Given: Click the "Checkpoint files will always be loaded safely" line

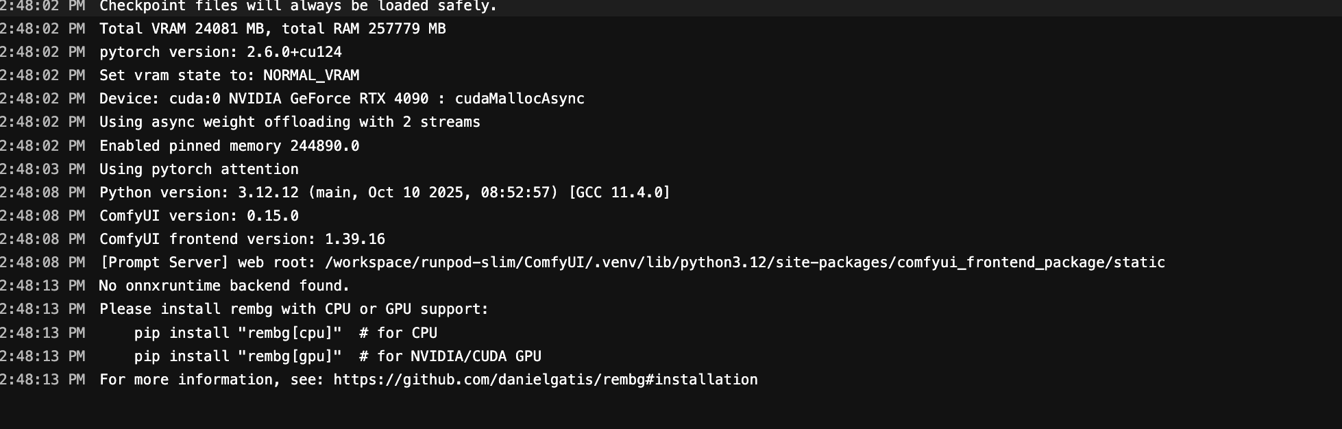Looking at the screenshot, I should (x=298, y=6).
